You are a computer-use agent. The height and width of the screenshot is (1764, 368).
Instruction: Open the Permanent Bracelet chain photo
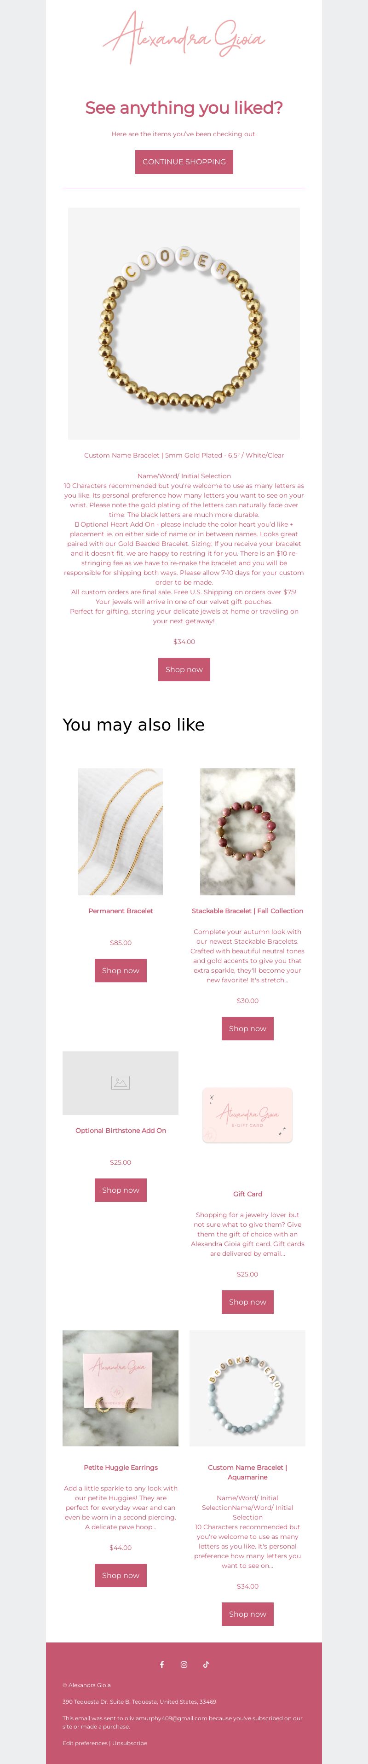pos(121,831)
